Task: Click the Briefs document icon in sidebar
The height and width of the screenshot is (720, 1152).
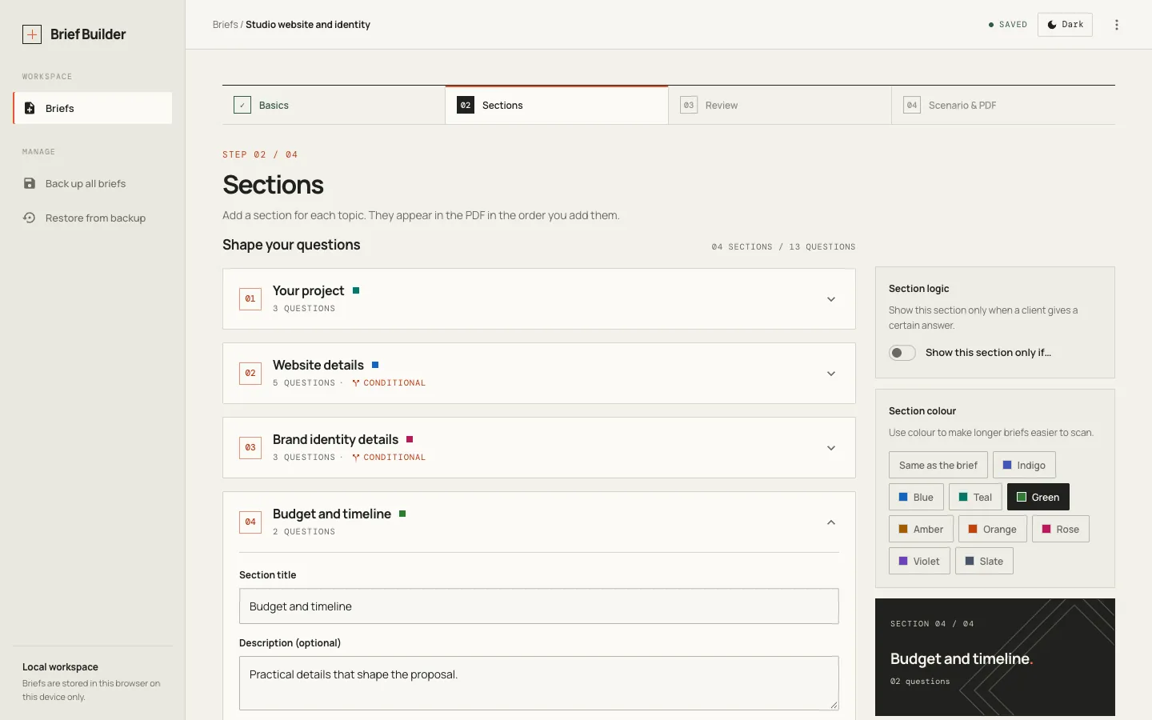Action: pyautogui.click(x=30, y=108)
